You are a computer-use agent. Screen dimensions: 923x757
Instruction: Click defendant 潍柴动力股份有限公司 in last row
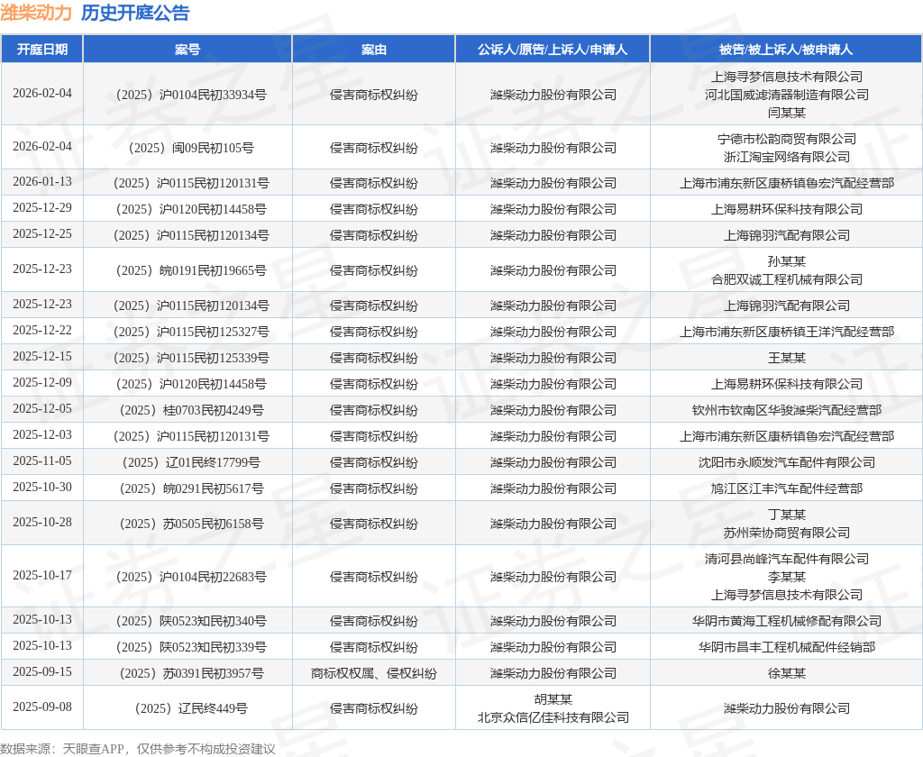(x=787, y=708)
